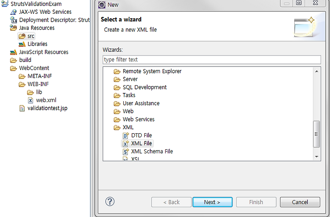Click the scroll-up arrow of wizard list
This screenshot has height=217, width=330.
[317, 71]
